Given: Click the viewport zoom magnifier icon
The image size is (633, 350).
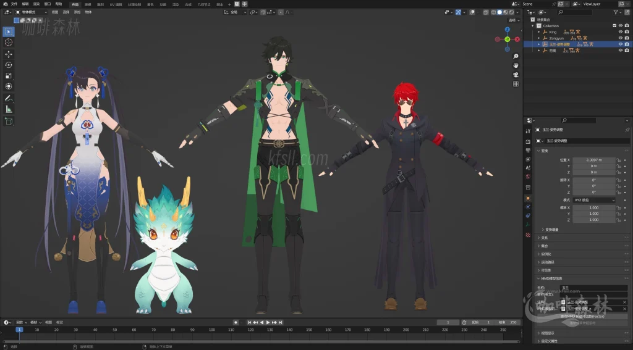Looking at the screenshot, I should [516, 56].
